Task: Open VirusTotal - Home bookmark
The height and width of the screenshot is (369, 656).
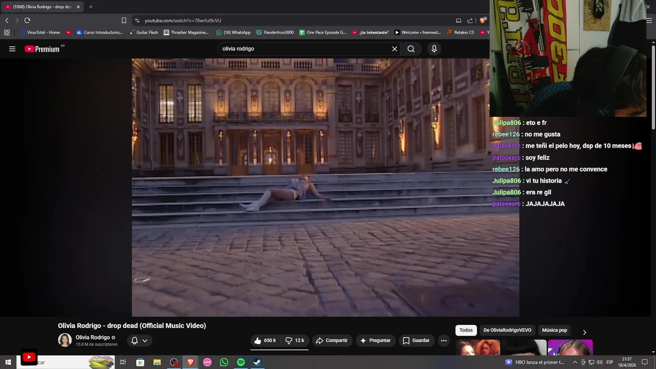Action: click(39, 32)
